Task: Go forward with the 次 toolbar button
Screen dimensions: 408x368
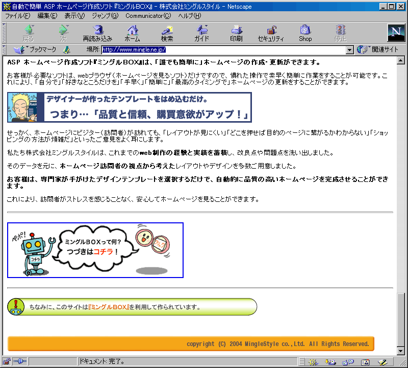Action: (x=63, y=33)
